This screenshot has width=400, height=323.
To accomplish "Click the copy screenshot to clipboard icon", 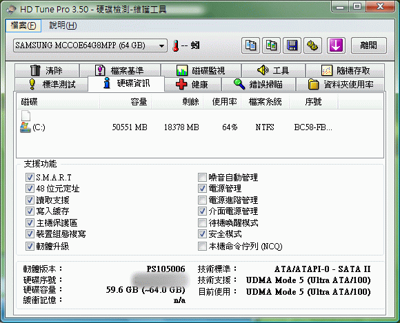I will coord(272,45).
